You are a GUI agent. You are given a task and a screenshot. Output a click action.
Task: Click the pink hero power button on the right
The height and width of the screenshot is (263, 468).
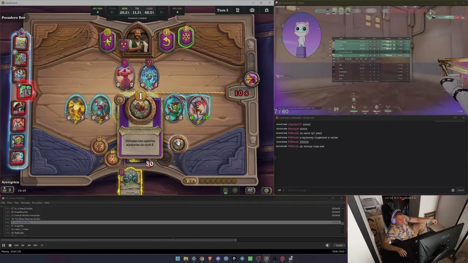click(x=252, y=79)
